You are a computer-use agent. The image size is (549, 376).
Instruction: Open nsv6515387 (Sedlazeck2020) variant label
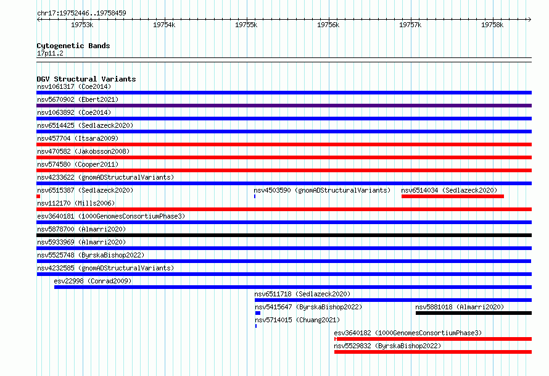(85, 190)
